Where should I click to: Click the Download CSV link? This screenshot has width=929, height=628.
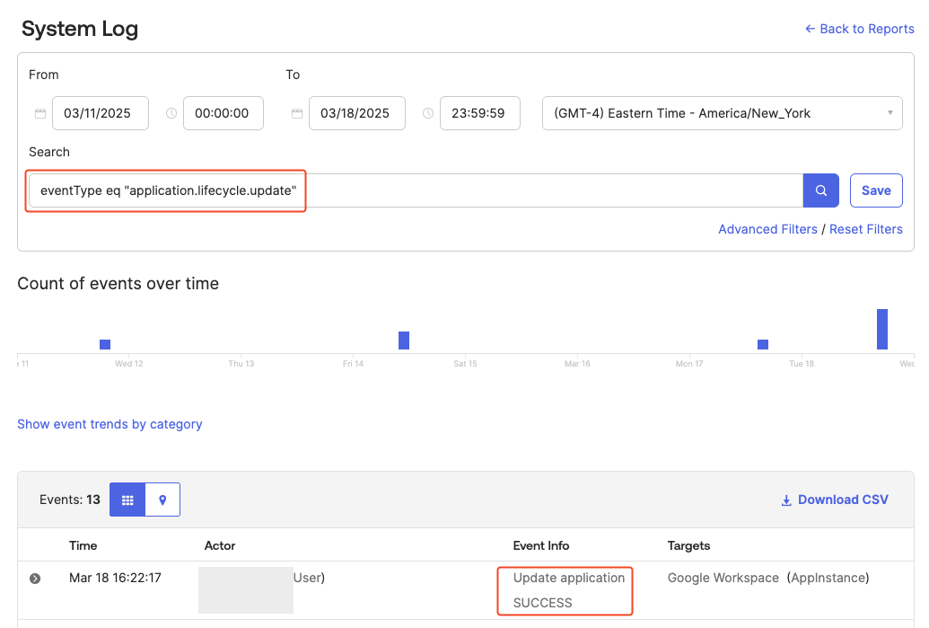834,500
